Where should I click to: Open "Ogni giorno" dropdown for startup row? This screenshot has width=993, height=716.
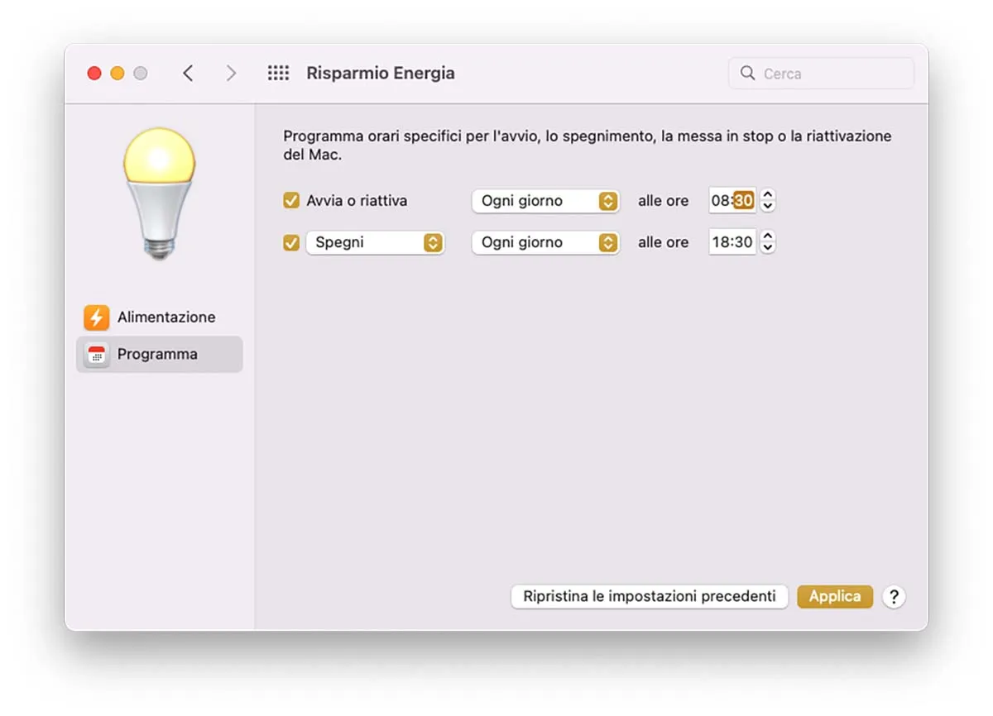[545, 201]
